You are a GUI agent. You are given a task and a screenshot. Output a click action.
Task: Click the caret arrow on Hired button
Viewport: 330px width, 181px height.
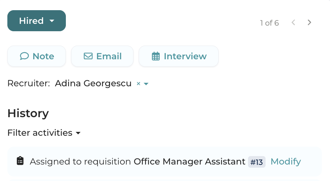pyautogui.click(x=52, y=21)
